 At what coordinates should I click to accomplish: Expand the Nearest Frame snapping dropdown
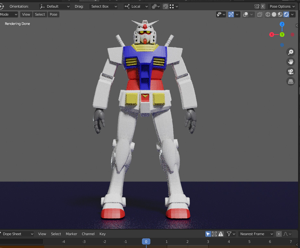256,234
